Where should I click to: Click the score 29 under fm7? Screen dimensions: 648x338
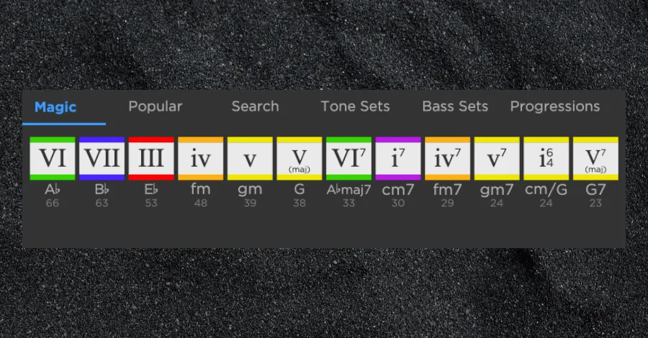pos(448,203)
